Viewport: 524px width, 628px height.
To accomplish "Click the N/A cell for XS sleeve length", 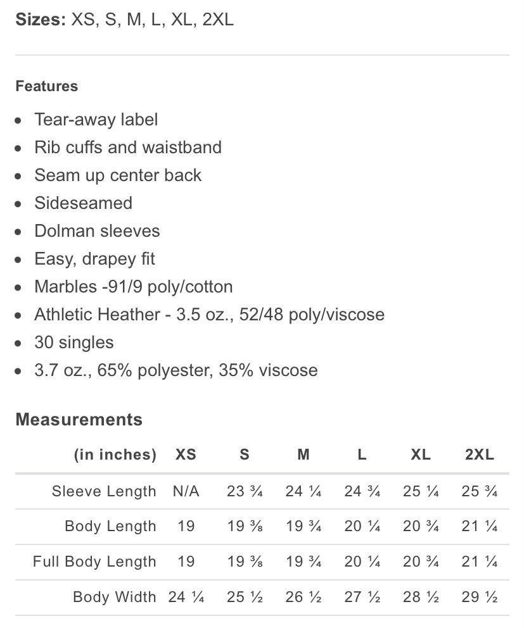I will (186, 491).
